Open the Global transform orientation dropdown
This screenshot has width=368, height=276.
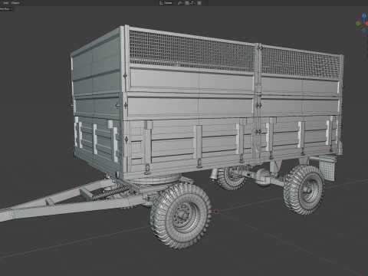click(168, 3)
